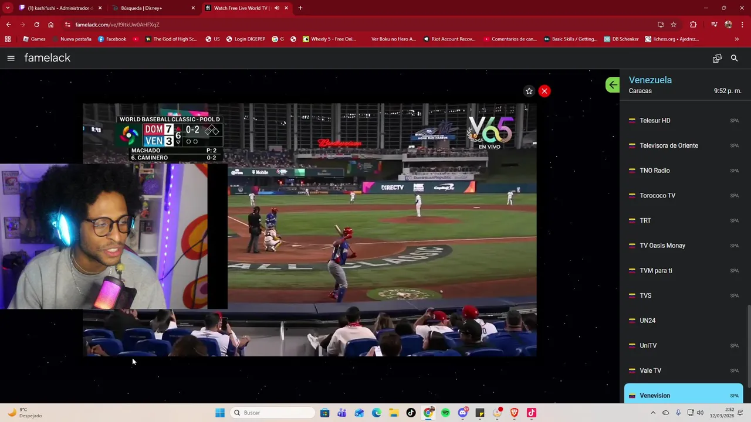This screenshot has width=751, height=422.
Task: Open the tab search dropdown arrow
Action: (x=8, y=8)
